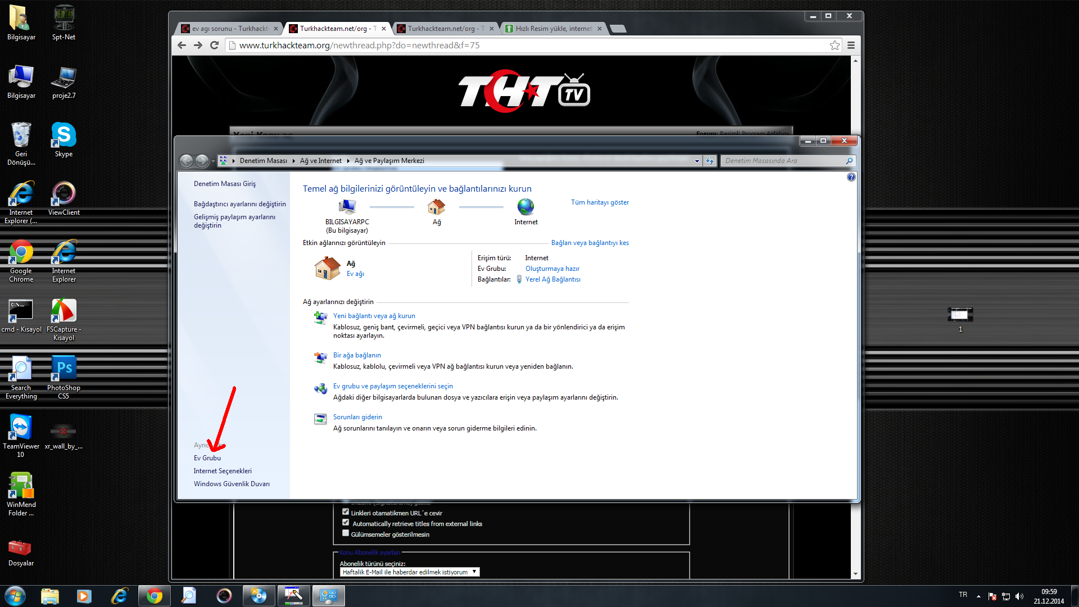Select the cmd - Kısayol desktop shortcut

(21, 316)
